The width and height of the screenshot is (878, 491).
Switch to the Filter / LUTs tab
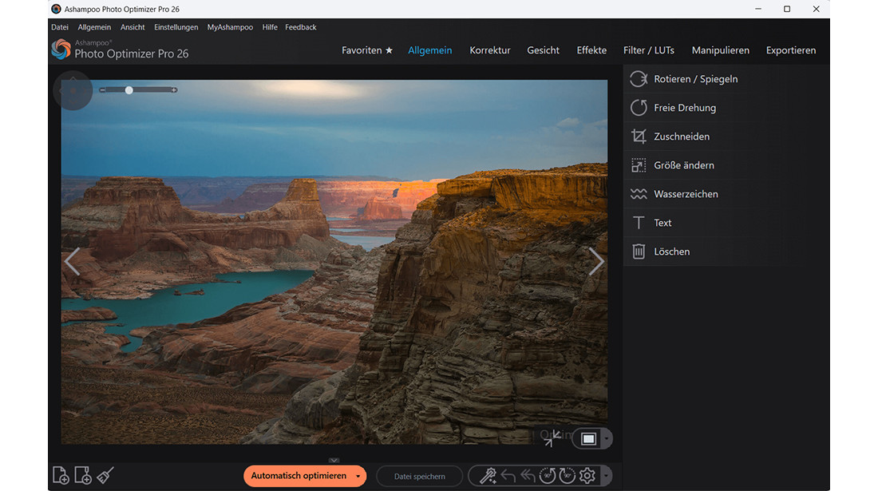[649, 50]
